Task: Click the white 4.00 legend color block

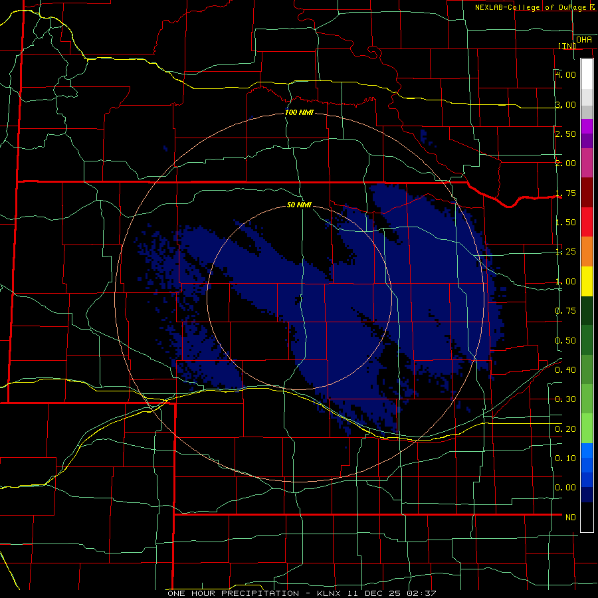Action: coord(587,74)
